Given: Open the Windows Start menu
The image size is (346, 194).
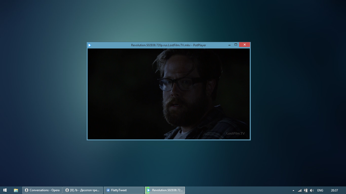Looking at the screenshot, I should click(5, 190).
